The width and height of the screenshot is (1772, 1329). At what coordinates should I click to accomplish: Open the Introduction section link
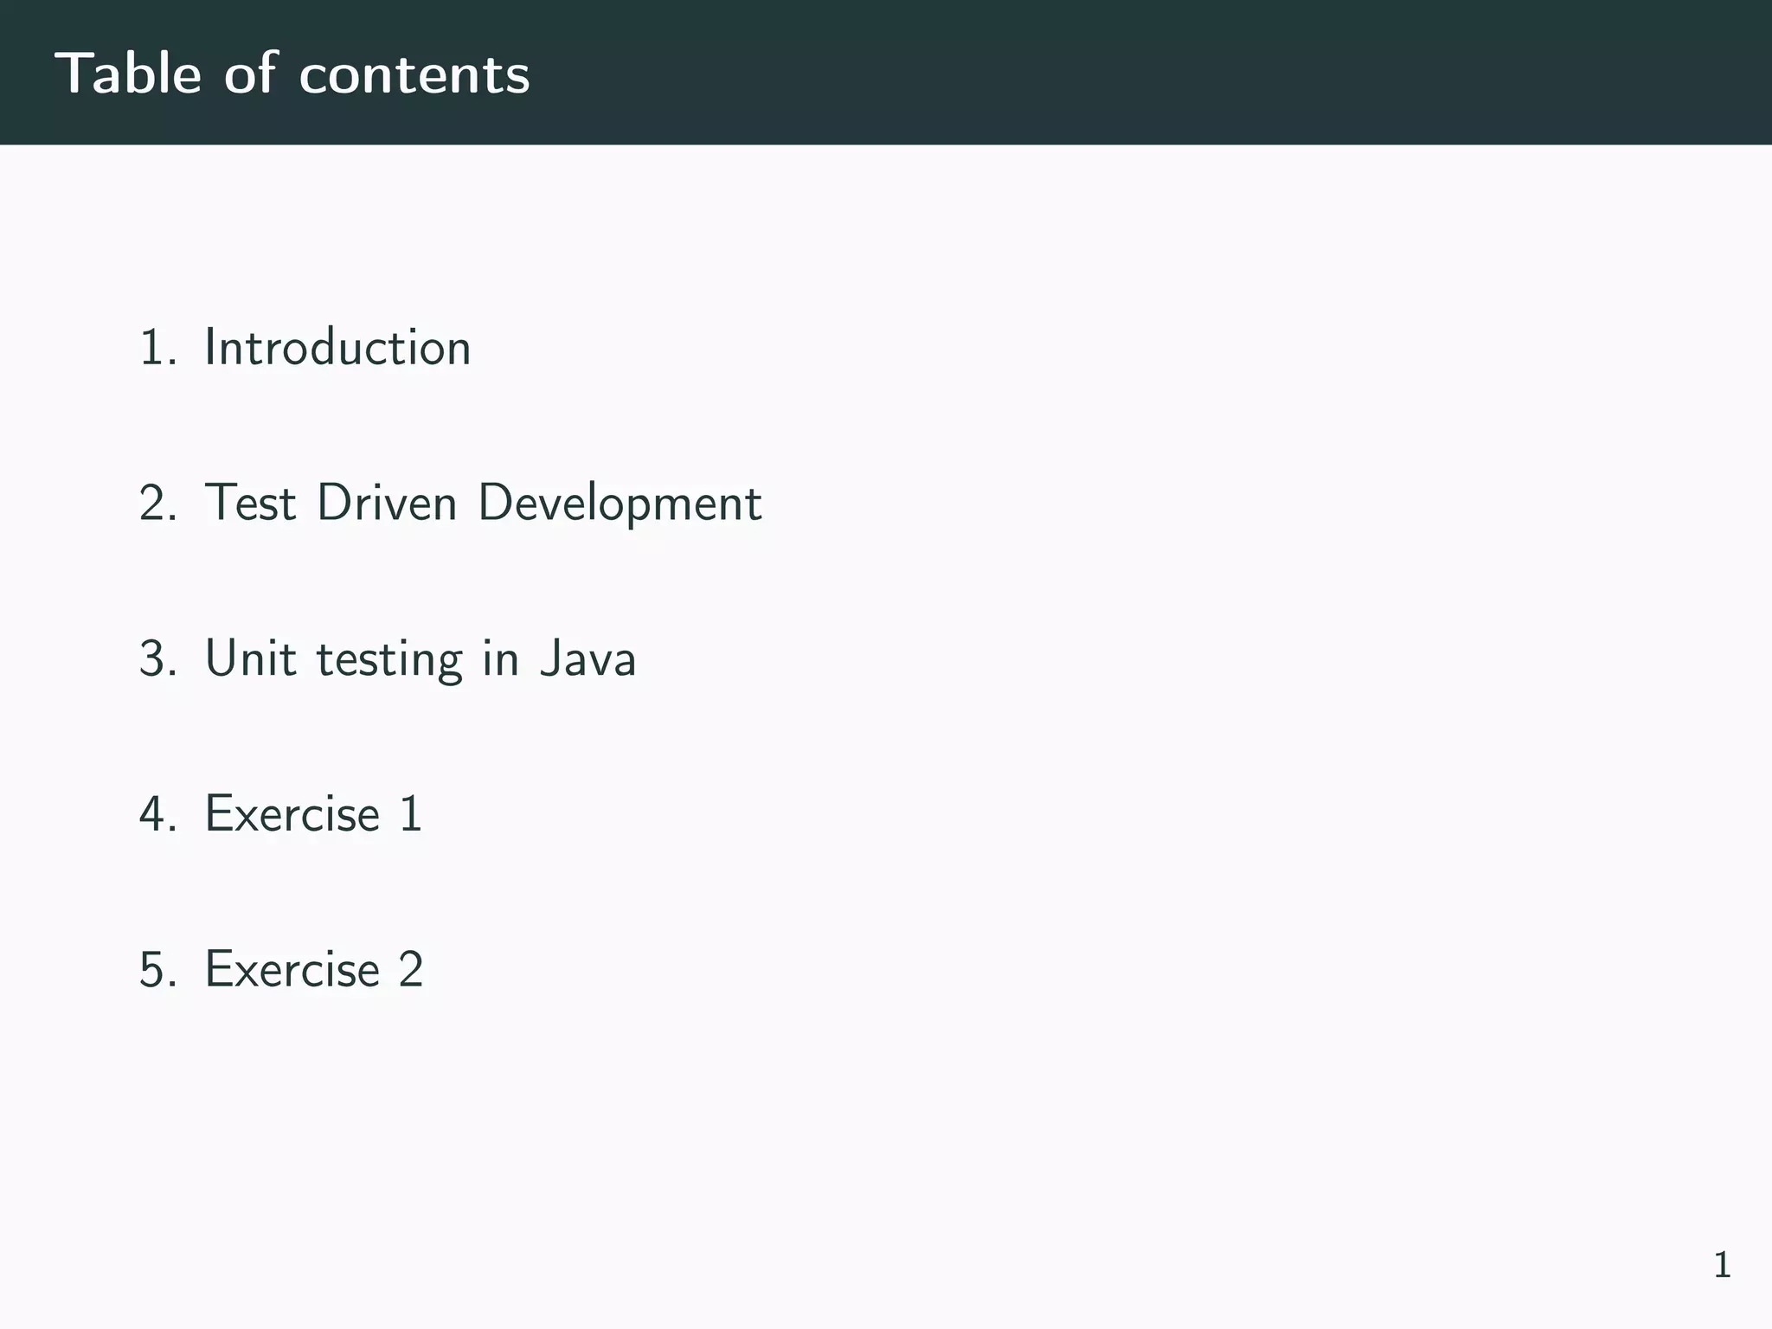coord(337,348)
